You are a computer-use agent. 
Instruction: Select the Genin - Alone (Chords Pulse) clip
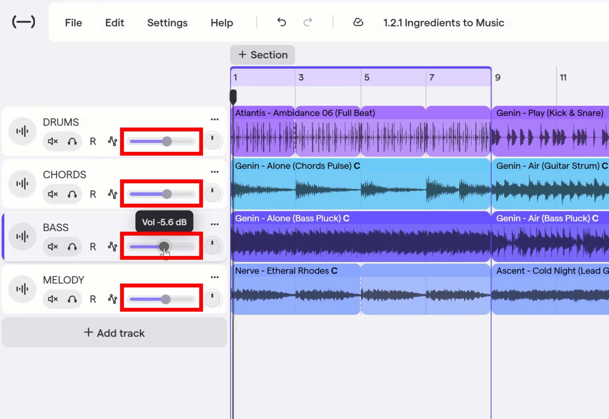361,184
